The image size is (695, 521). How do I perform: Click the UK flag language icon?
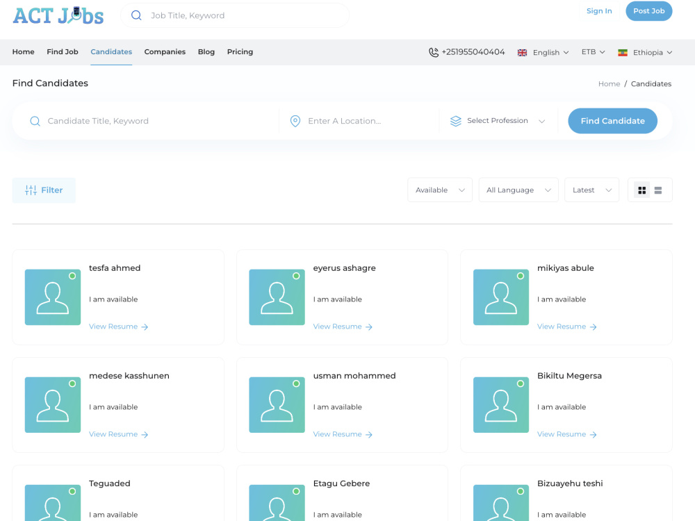click(x=522, y=53)
